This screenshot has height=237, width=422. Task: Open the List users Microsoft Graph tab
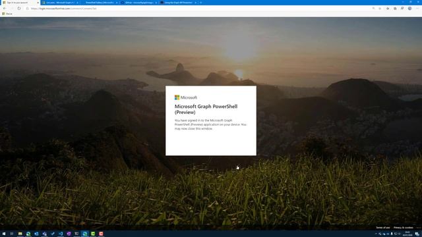(60, 3)
